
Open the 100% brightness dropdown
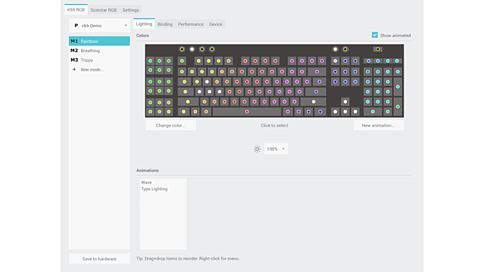click(276, 149)
